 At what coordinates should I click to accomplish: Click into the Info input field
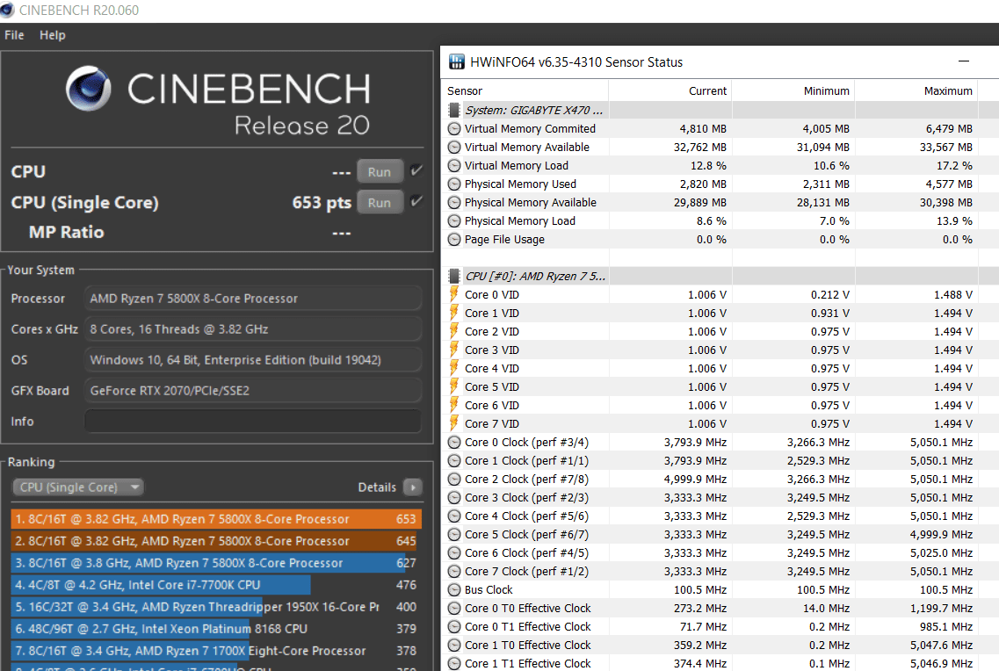pyautogui.click(x=252, y=422)
